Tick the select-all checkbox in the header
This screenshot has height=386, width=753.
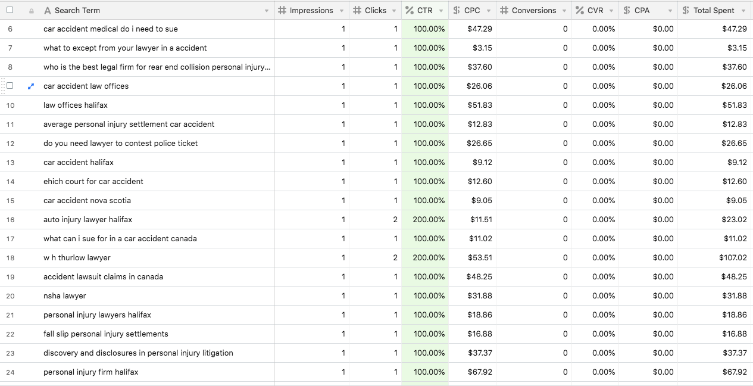10,10
